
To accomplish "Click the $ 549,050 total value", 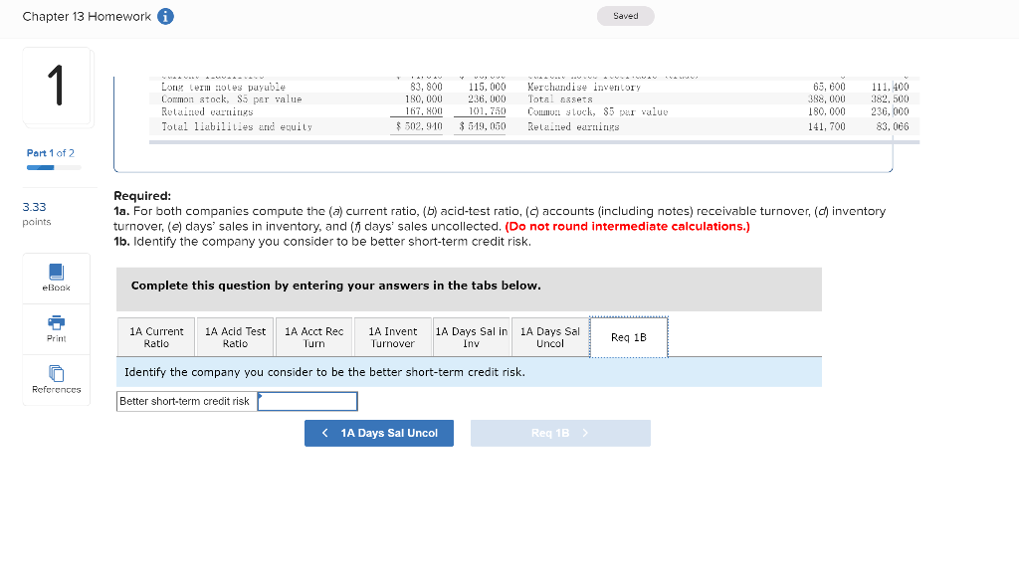I will point(483,126).
